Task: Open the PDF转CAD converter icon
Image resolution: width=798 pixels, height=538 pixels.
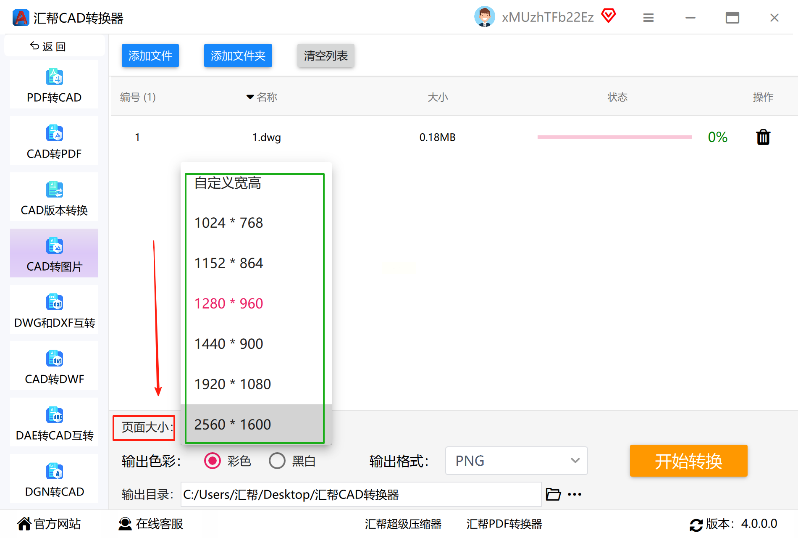Action: click(54, 77)
